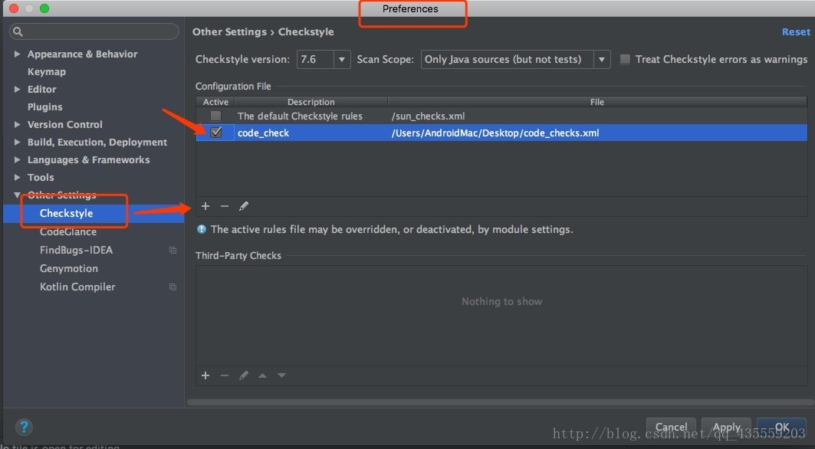Image resolution: width=815 pixels, height=449 pixels.
Task: Expand the Tools section arrow
Action: click(17, 178)
